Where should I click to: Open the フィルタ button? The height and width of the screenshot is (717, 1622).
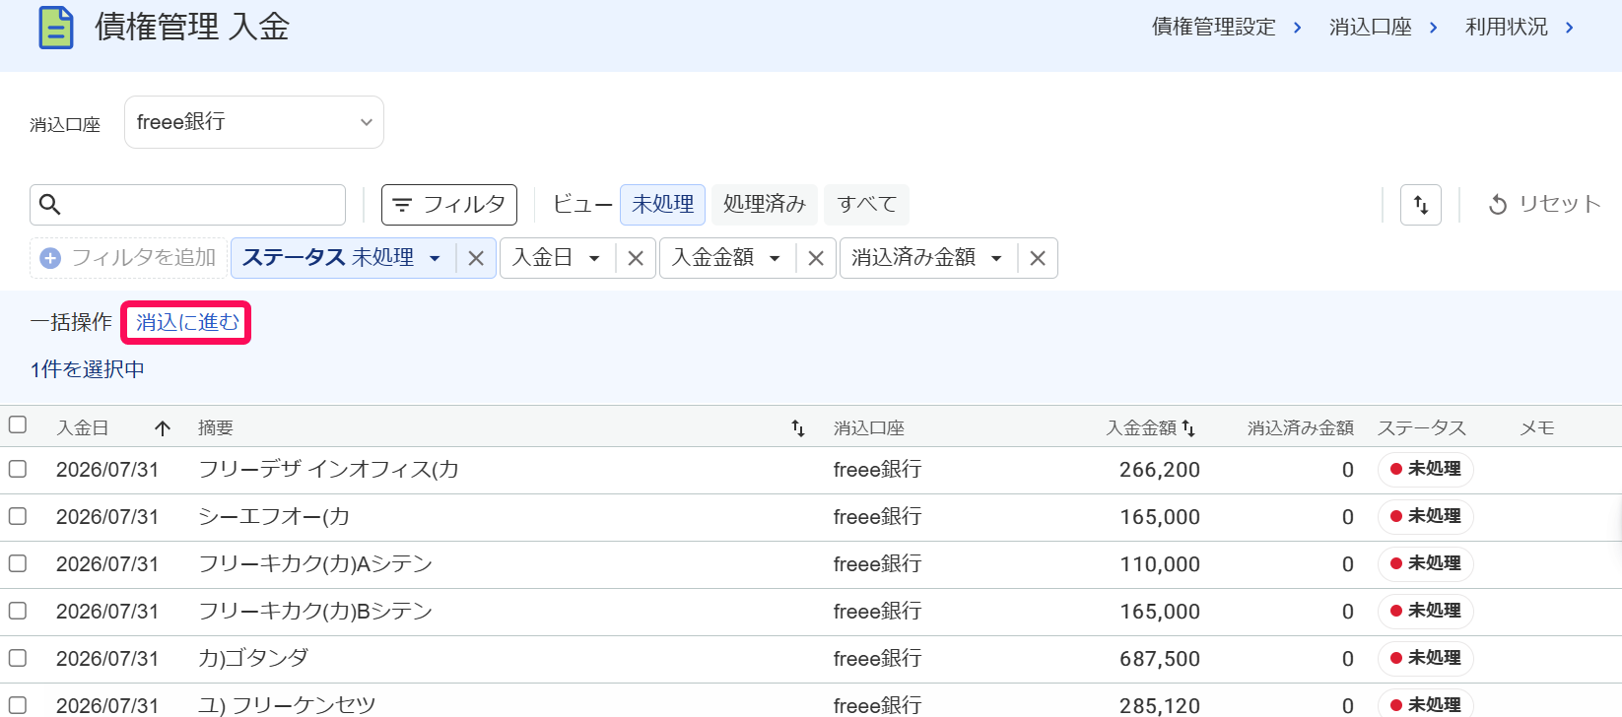(449, 205)
